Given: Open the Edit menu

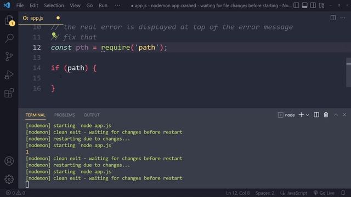Looking at the screenshot, I should [34, 5].
